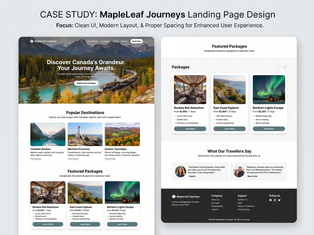Click the left-page East Coast Explorer card image
The width and height of the screenshot is (314, 235).
[x=85, y=192]
